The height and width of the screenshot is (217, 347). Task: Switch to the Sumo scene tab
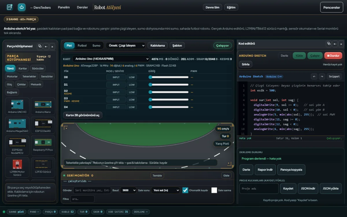click(97, 45)
